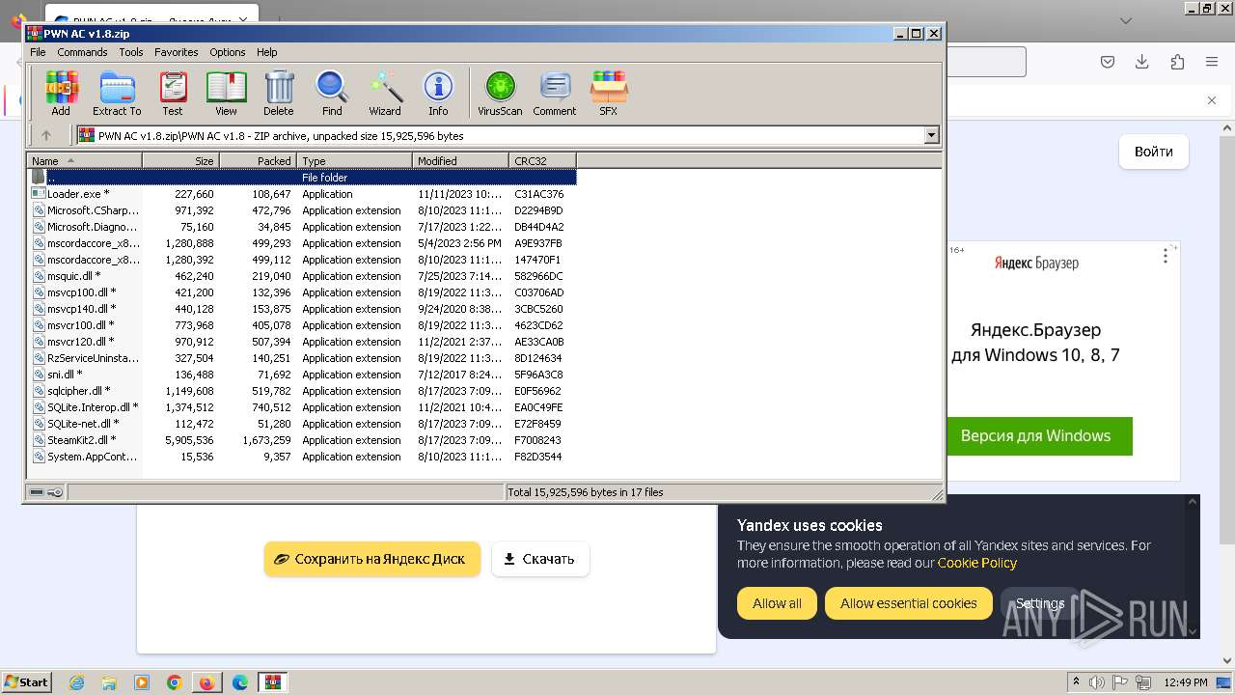Click the SFX toolbar icon

(x=608, y=93)
